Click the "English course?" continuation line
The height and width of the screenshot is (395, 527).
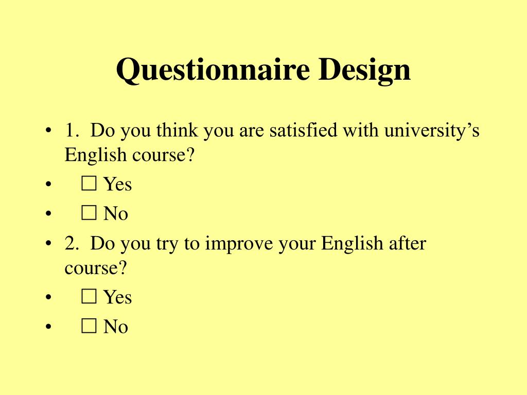pos(130,155)
